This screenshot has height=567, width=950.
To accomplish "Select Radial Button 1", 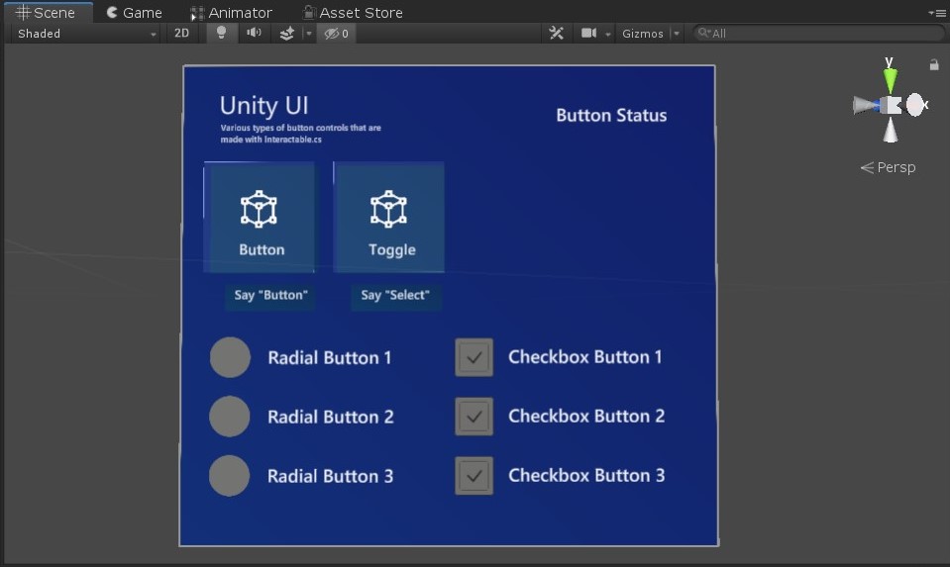I will point(230,357).
